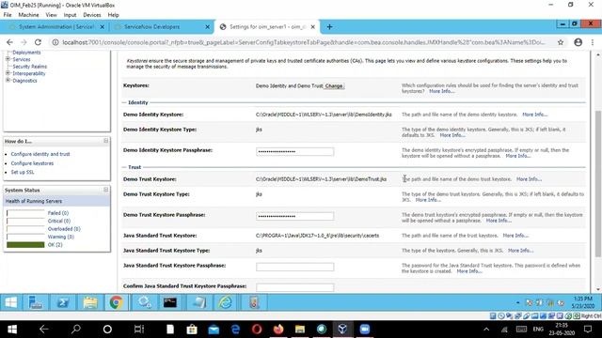Image resolution: width=602 pixels, height=338 pixels.
Task: Open the Chrome profile avatar
Action: point(578,42)
